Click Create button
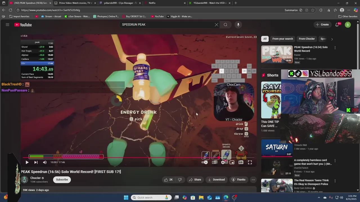The height and width of the screenshot is (202, 360). coord(322,25)
